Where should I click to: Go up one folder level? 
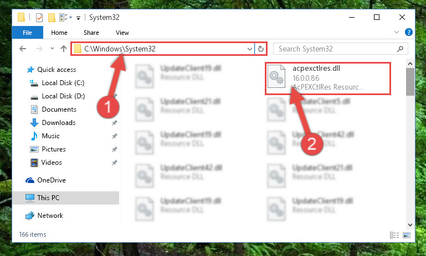pos(64,49)
